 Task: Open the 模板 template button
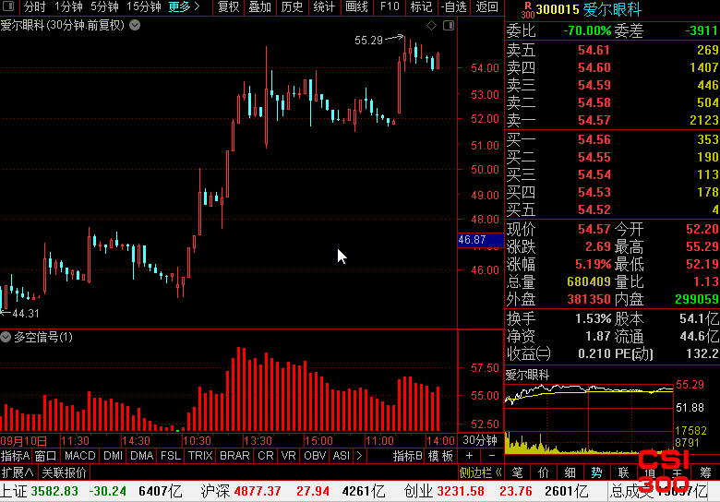440,456
